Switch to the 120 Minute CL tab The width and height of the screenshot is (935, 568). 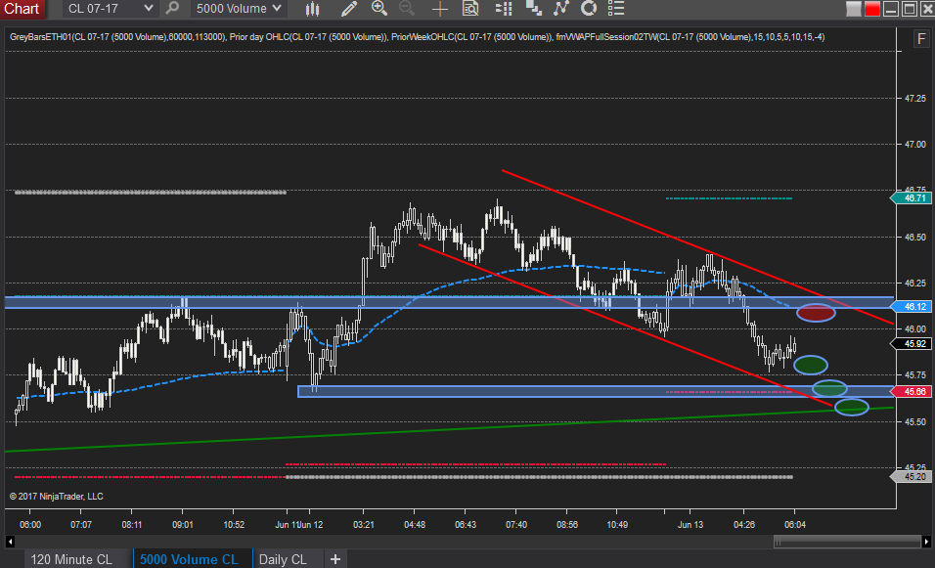(x=71, y=559)
